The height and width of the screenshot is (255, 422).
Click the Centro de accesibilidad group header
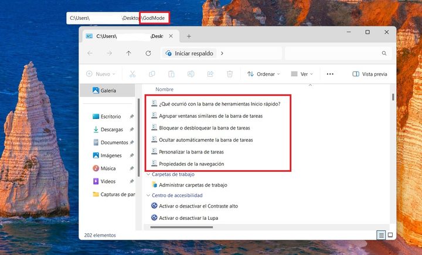[177, 195]
